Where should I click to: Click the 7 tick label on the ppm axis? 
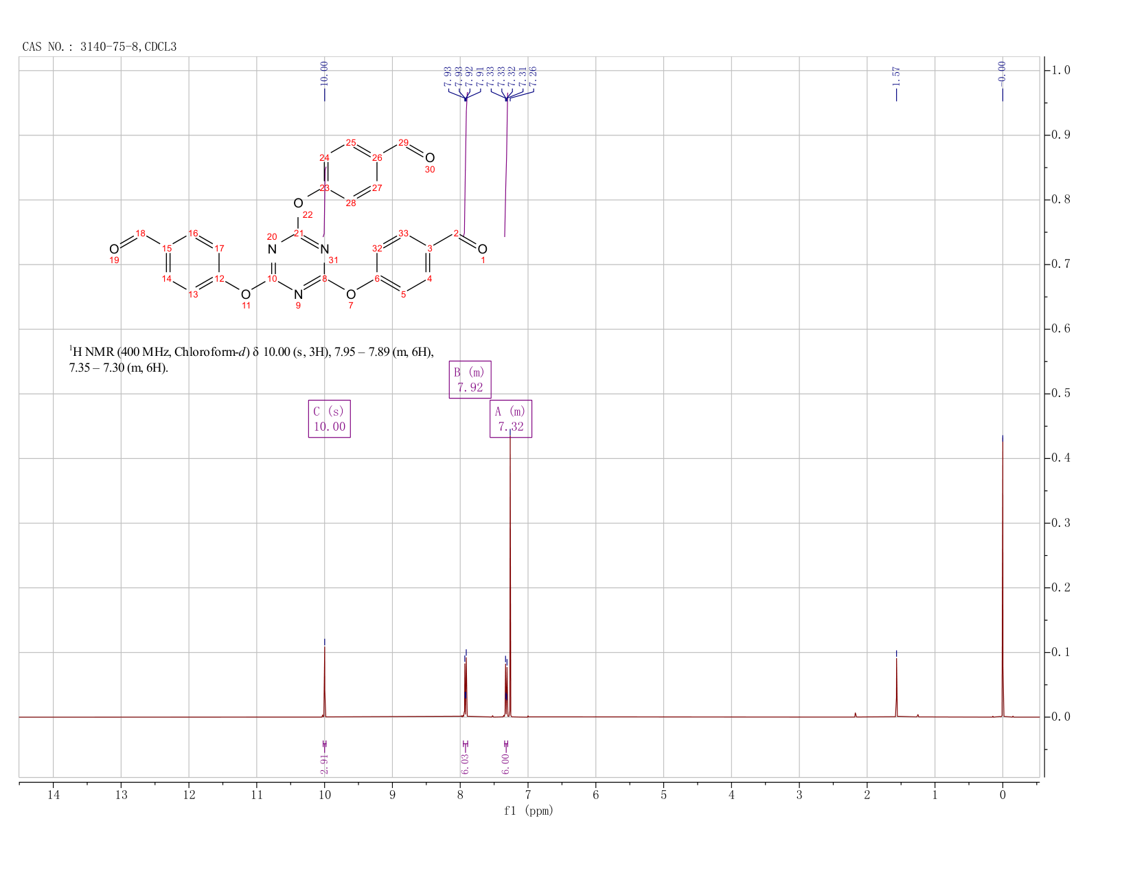coord(528,795)
